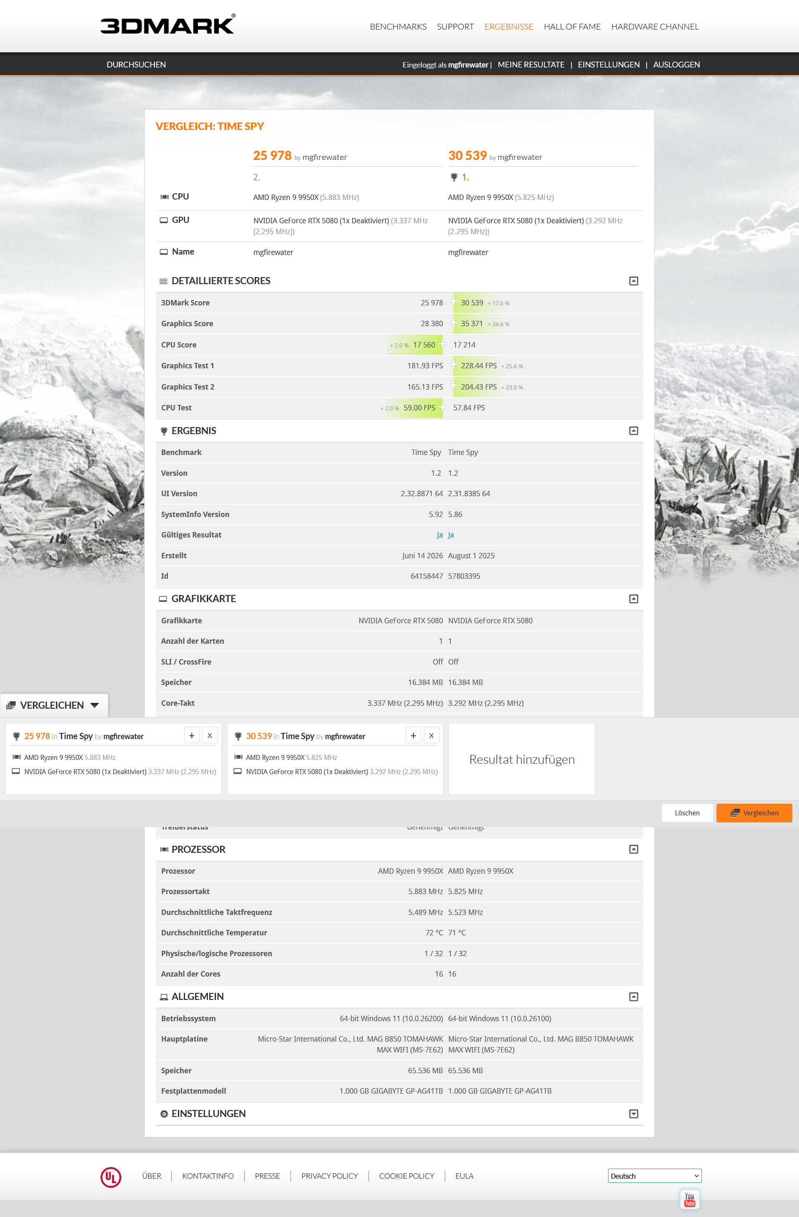
Task: Click CPU icon on 25 978 compare card
Action: coord(16,757)
